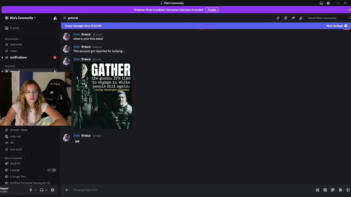
Task: Toggle microphone mute
Action: 31,190
